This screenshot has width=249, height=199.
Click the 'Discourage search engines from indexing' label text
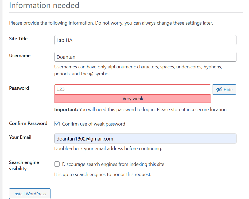[x=113, y=164]
